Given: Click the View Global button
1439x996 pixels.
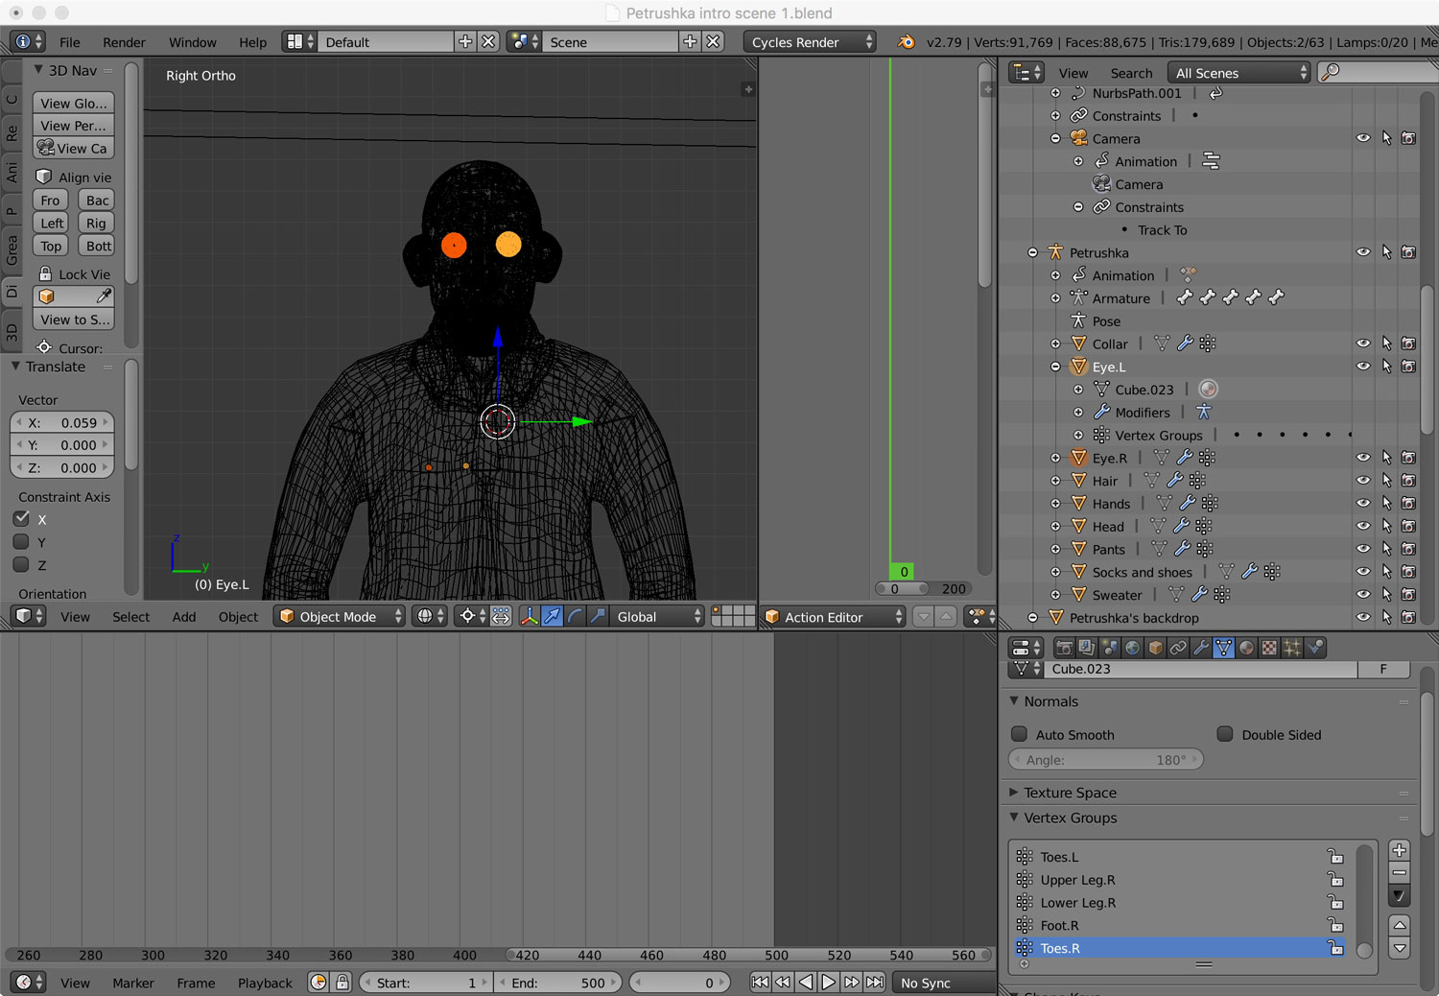Looking at the screenshot, I should coord(73,103).
